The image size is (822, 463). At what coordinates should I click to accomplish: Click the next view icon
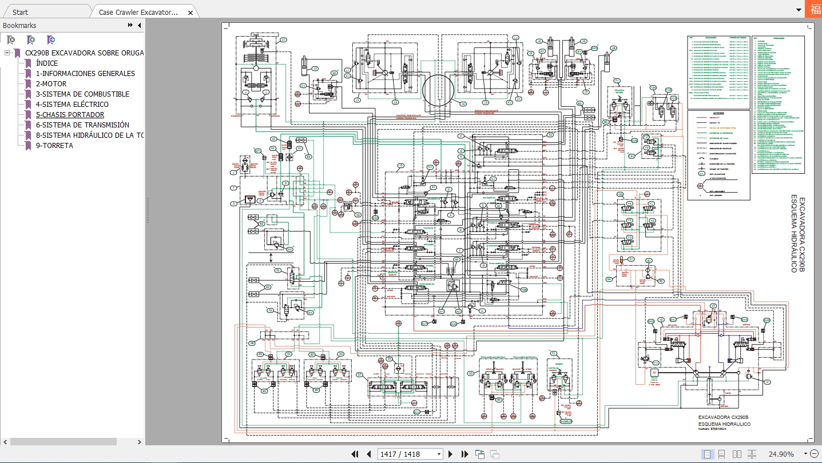point(495,454)
